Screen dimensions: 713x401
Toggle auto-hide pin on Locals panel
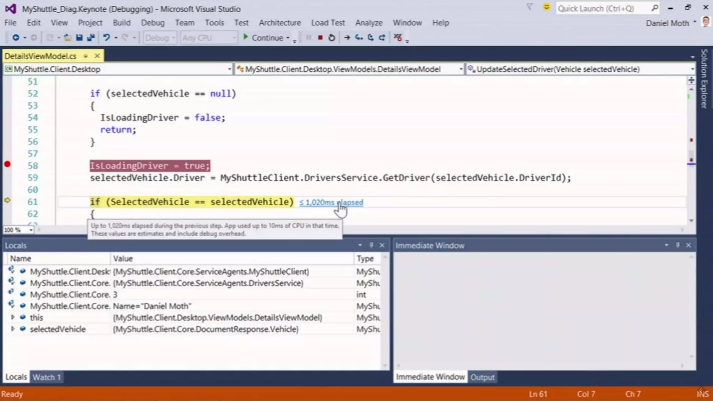tap(371, 245)
